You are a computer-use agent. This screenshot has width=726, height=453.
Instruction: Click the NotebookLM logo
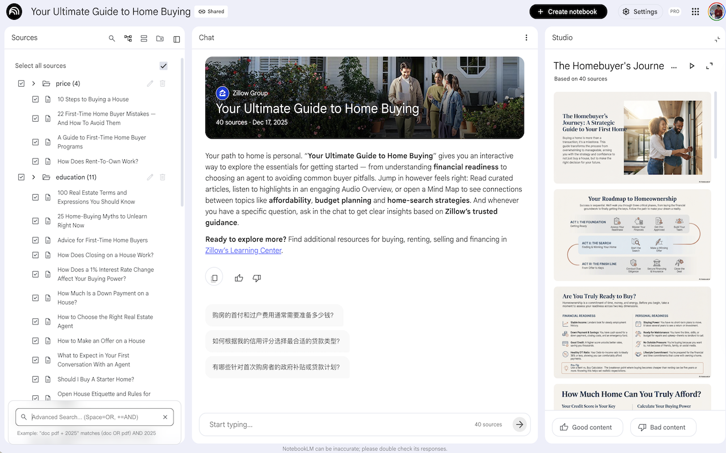click(x=14, y=11)
